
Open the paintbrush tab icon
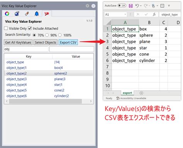click(27, 14)
